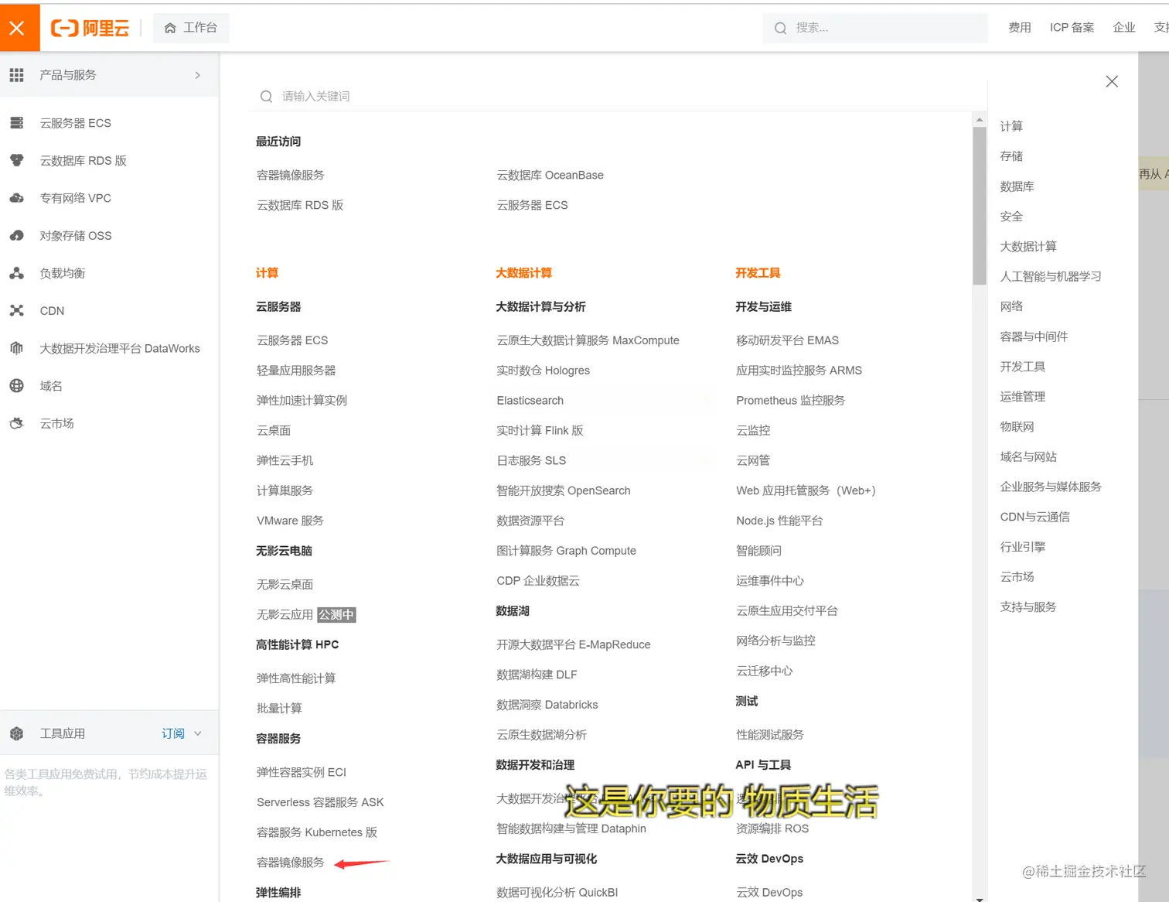
Task: Jump to 人工智能与机器学习 in right index
Action: (1051, 276)
